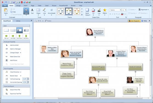Open the Alignment dropdown

[x=144, y=10]
